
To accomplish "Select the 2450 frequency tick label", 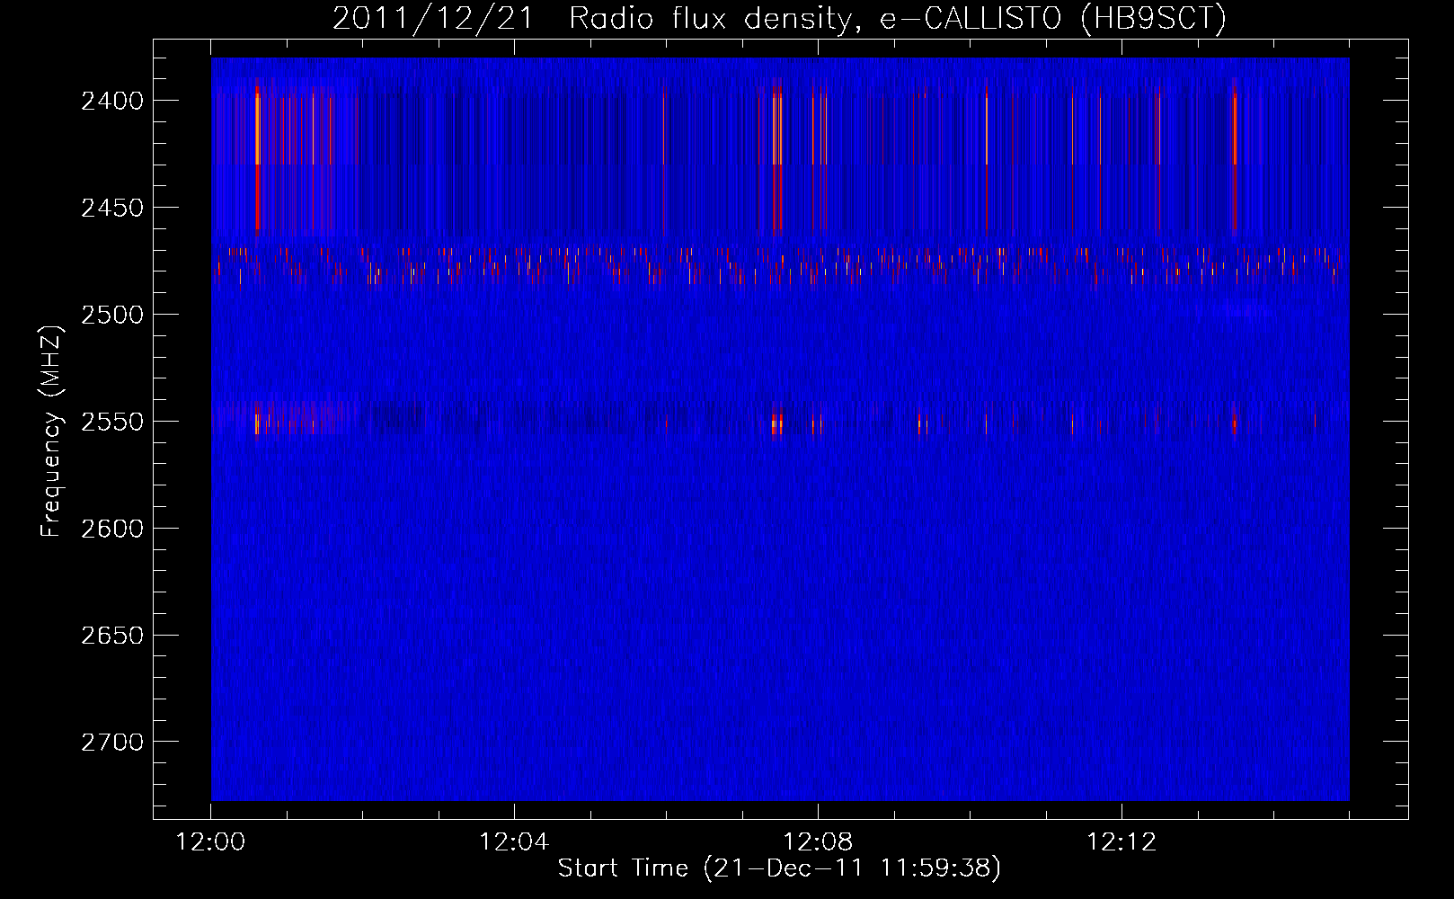I will tap(112, 208).
